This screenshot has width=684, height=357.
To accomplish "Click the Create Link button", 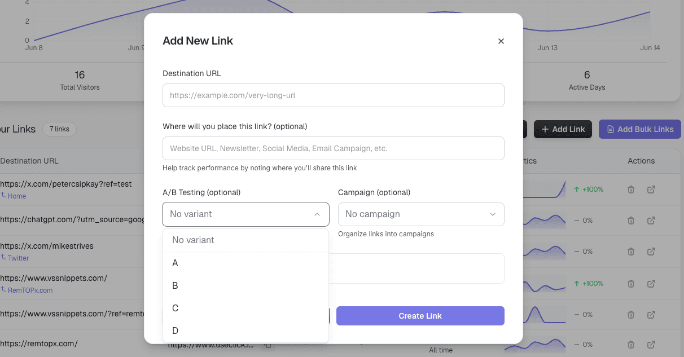I will pos(420,316).
